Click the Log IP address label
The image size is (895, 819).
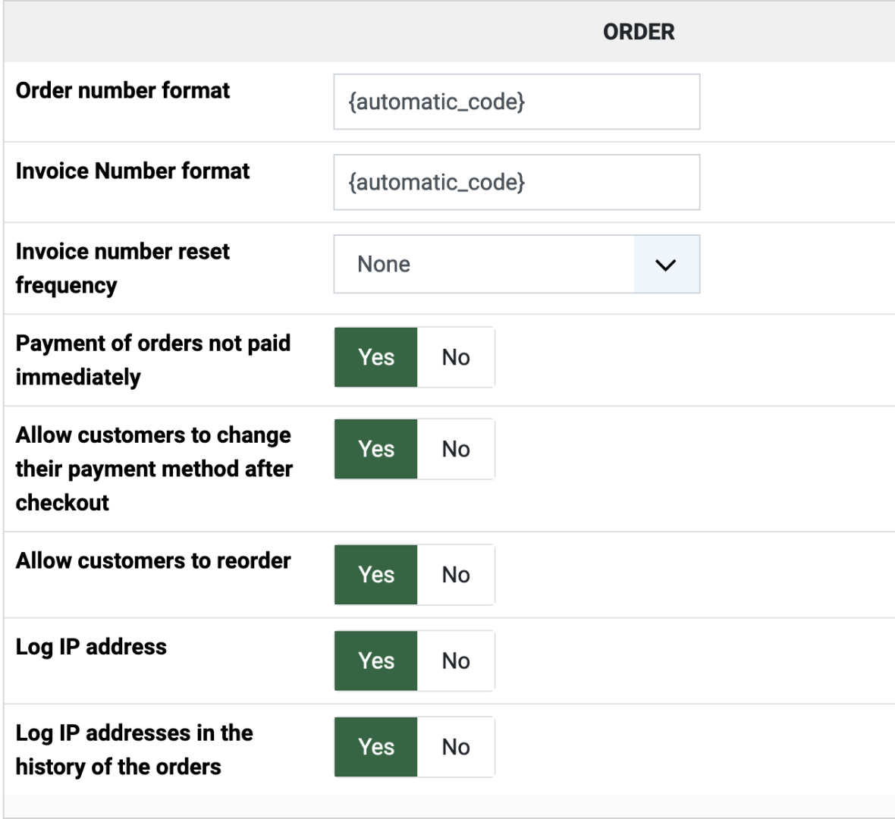point(91,647)
